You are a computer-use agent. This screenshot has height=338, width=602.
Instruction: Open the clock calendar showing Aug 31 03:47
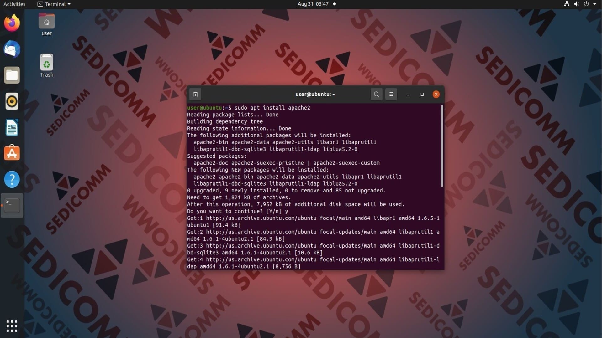pos(313,4)
